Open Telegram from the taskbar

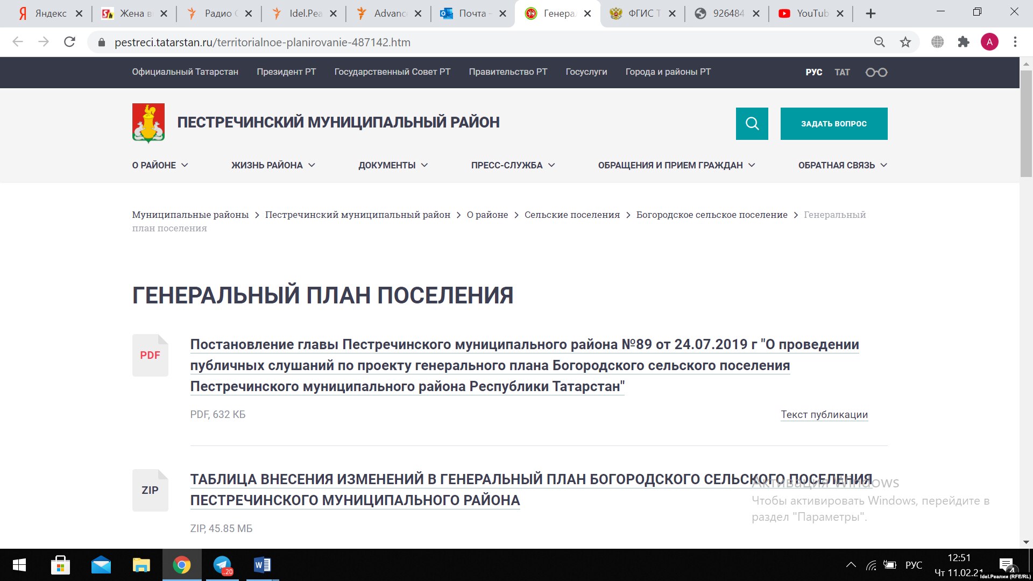click(x=222, y=565)
